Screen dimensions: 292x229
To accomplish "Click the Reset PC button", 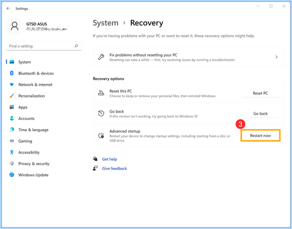I will [260, 93].
